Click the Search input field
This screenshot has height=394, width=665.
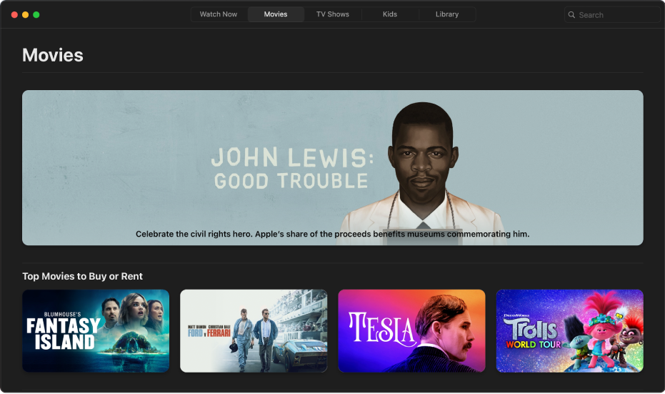tap(612, 15)
